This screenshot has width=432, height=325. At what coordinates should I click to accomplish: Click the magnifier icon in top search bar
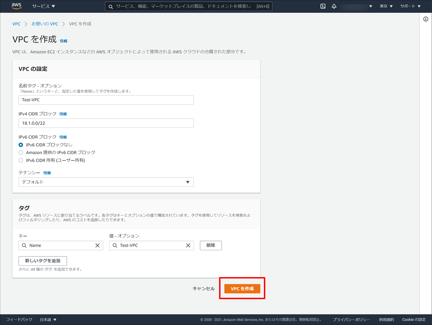click(x=111, y=6)
